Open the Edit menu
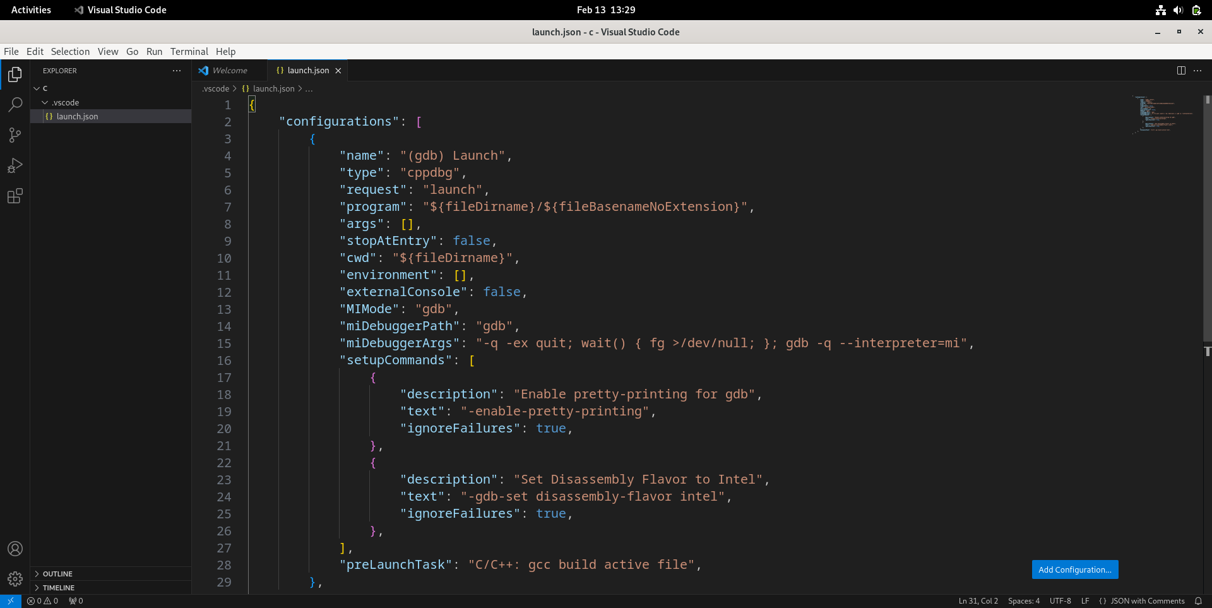Image resolution: width=1212 pixels, height=608 pixels. point(35,52)
